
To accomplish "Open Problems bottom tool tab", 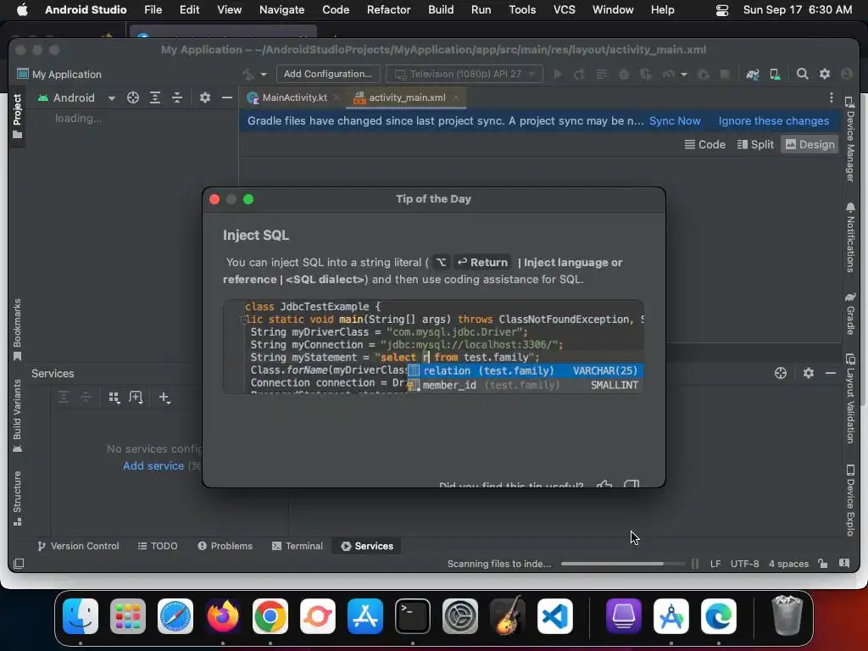I will pyautogui.click(x=225, y=546).
